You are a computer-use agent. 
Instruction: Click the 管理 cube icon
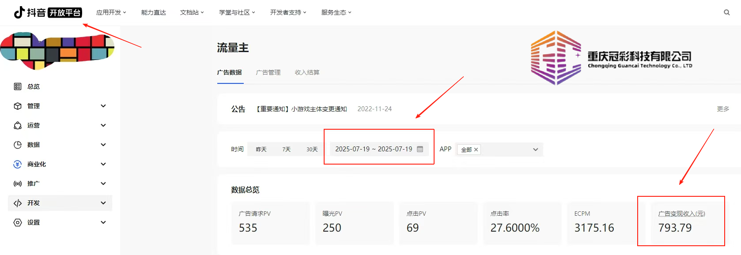[x=18, y=106]
